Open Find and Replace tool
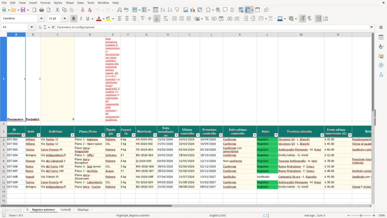The height and width of the screenshot is (218, 387). pyautogui.click(x=119, y=10)
